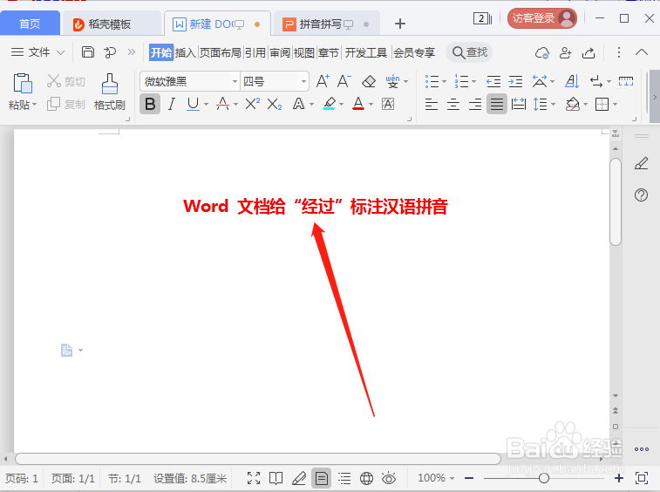Select the Format Painter brush
Screen dimensions: 660x492
pyautogui.click(x=110, y=84)
